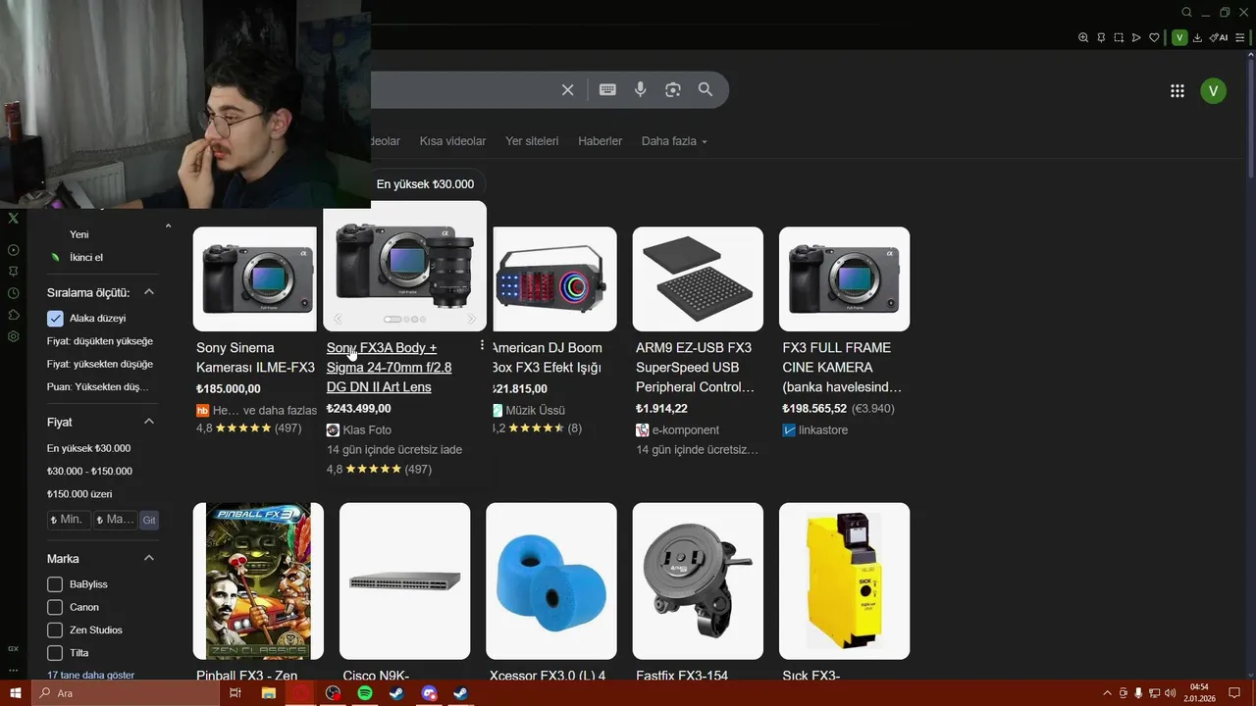Open the ARM9 EZ-USB FX3 chip thumbnail
This screenshot has height=706, width=1256.
[698, 279]
